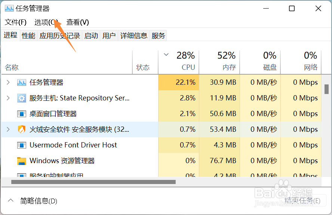Select the Usermode Font Driver Host icon
The image size is (332, 215).
[22, 145]
